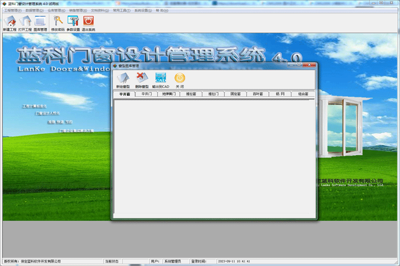Open the 常用工具(T) menu
This screenshot has width=400, height=266.
(121, 10)
